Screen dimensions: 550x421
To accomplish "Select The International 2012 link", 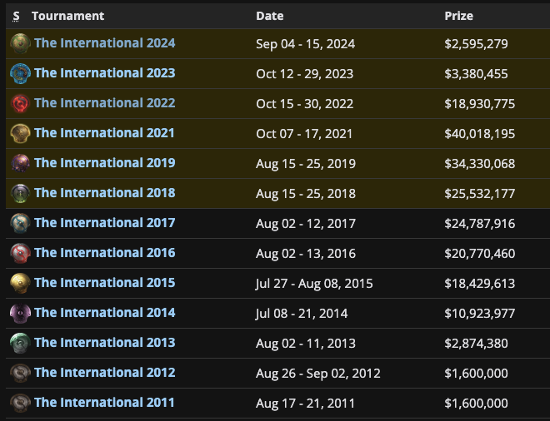I will [x=104, y=373].
